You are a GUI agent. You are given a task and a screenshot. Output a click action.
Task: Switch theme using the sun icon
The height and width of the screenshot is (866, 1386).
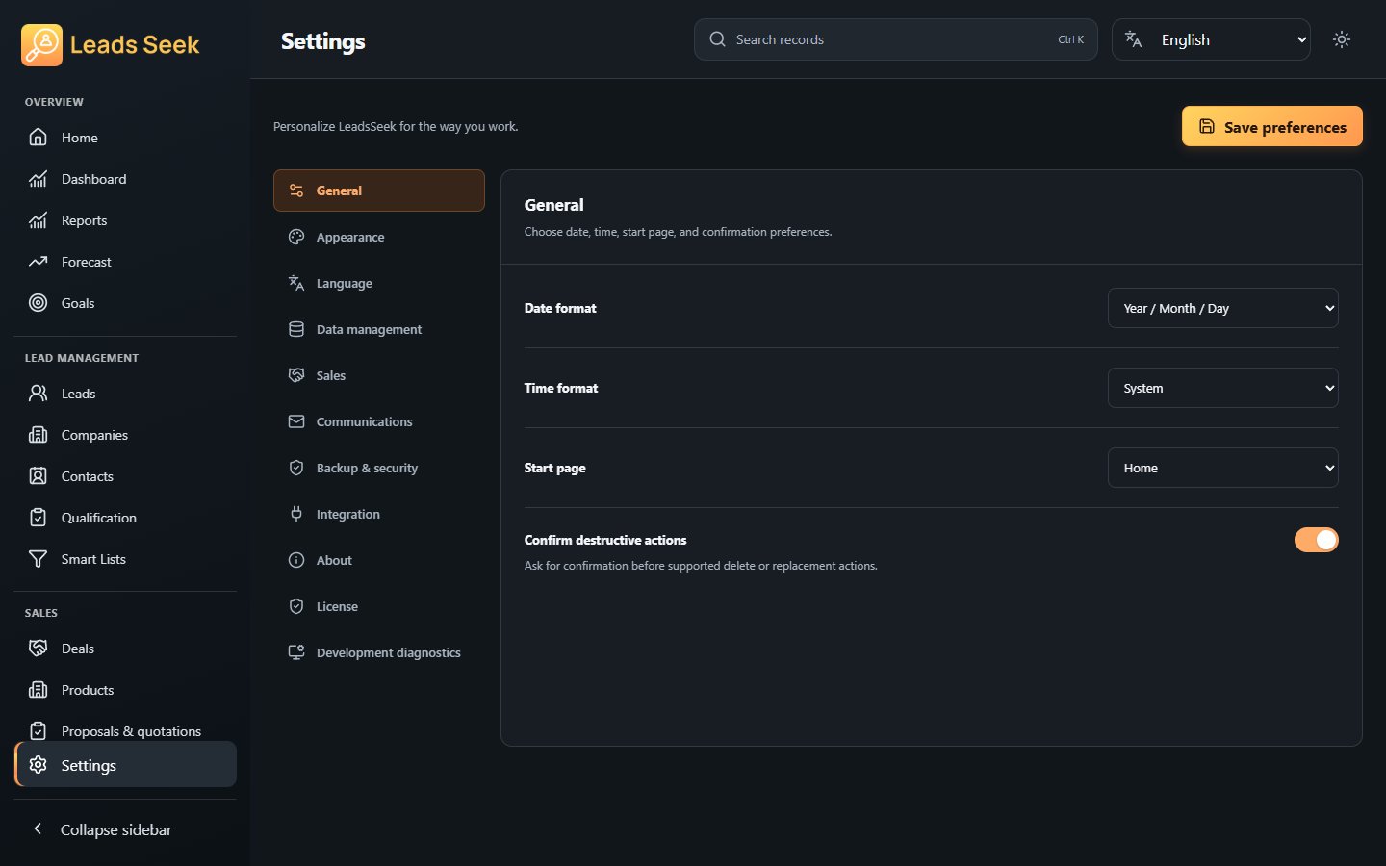1342,39
